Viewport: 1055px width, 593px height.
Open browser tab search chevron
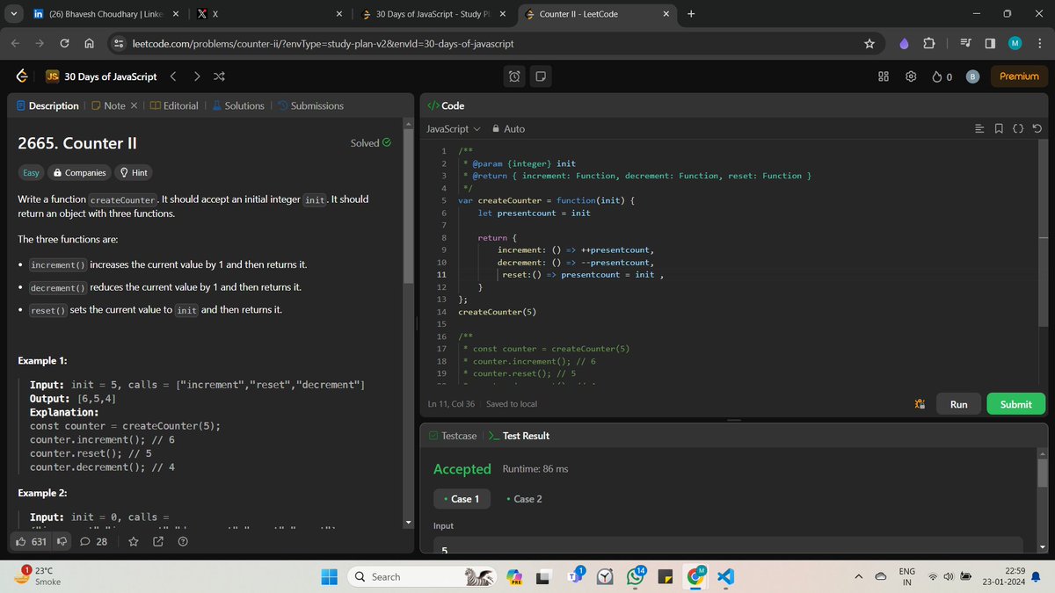tap(13, 14)
